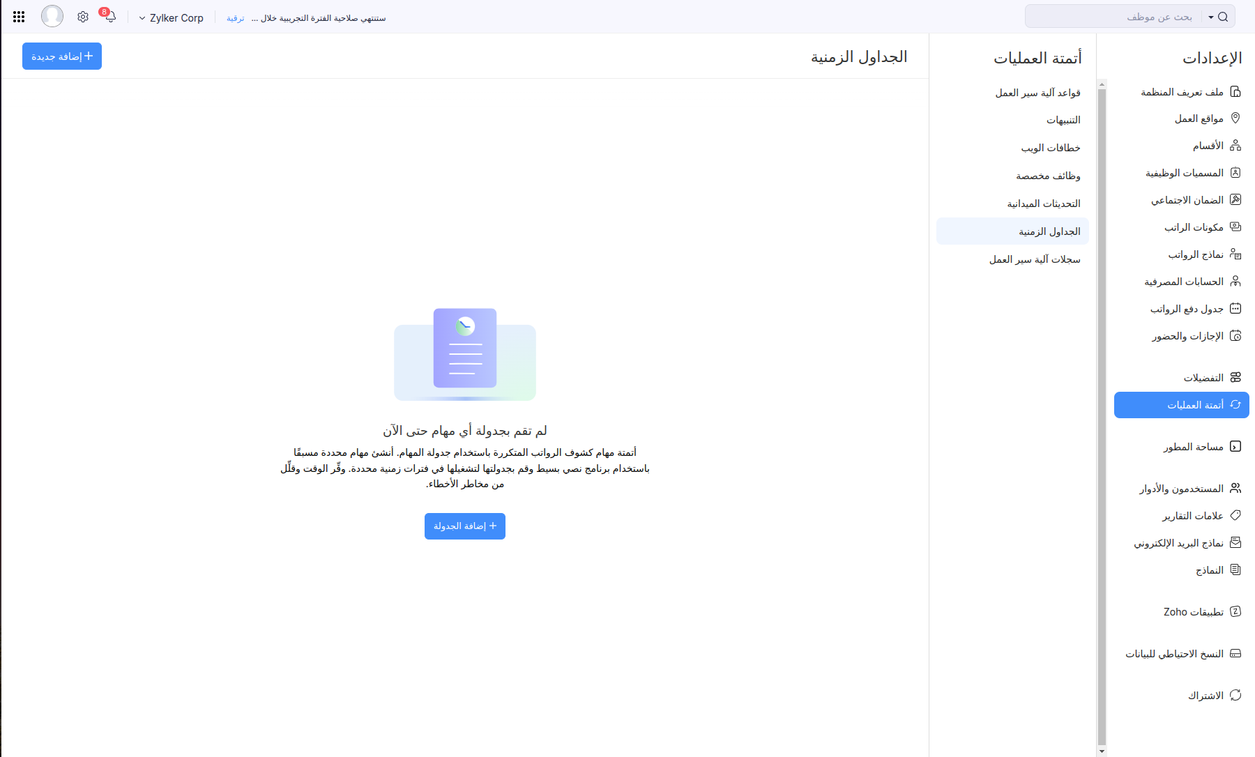Select webhooks (خطافات الويب) menu item
Viewport: 1255px width, 757px height.
pyautogui.click(x=1050, y=148)
